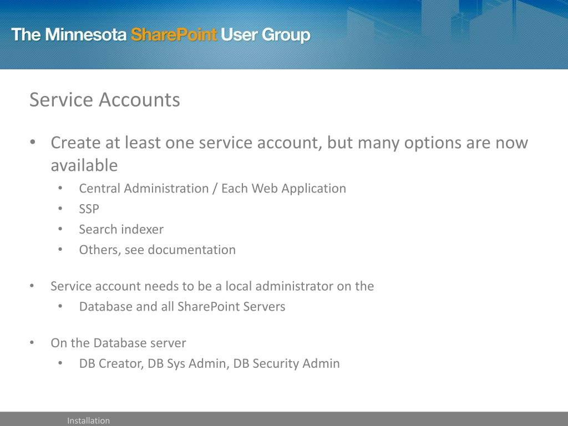Select 'Service account needs to be a local administrator' line
This screenshot has width=568, height=426.
coord(212,286)
